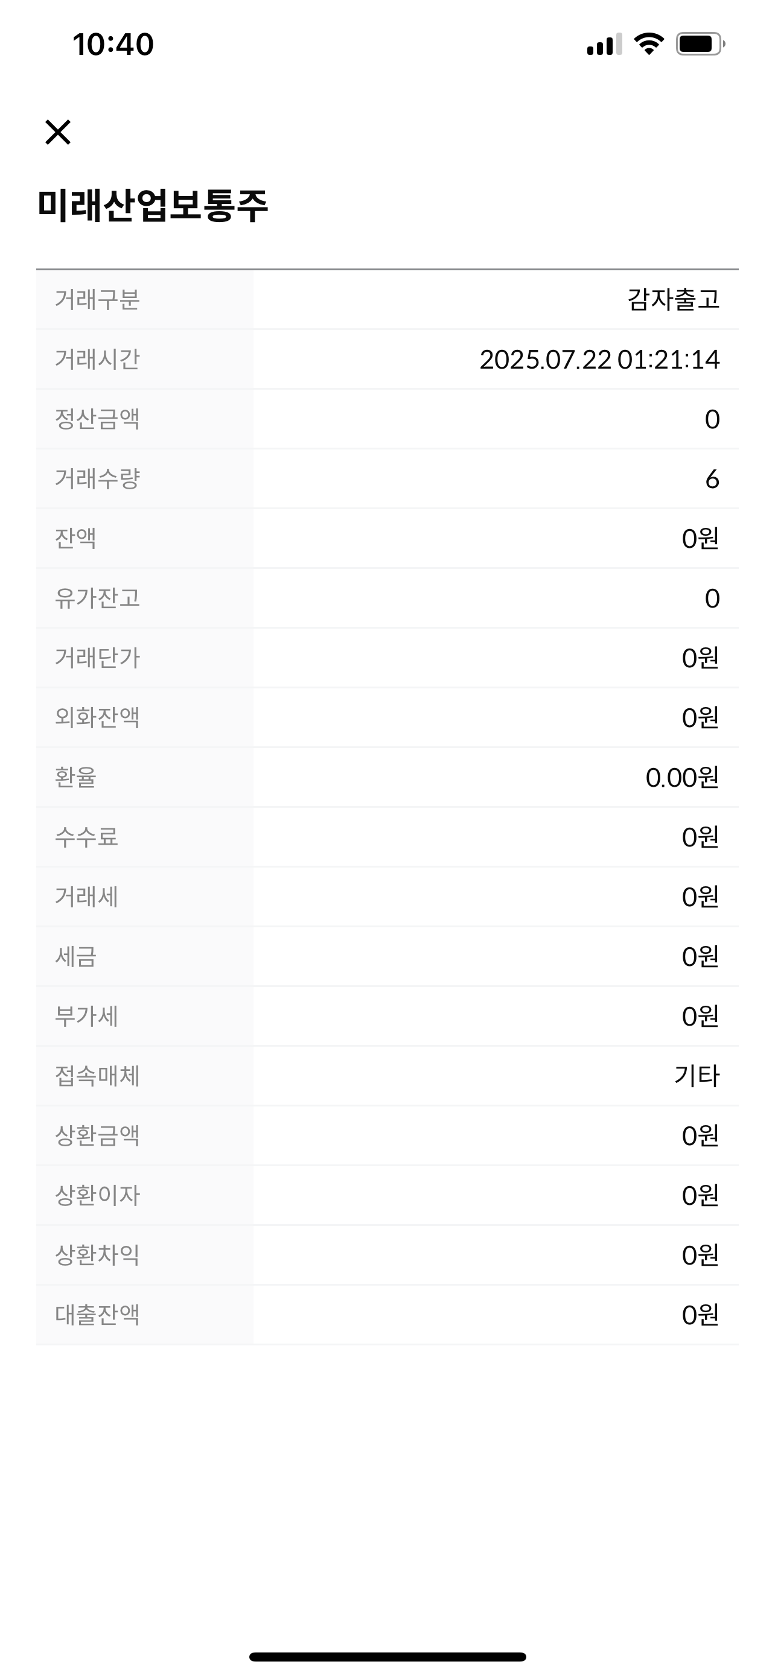Screen dimensions: 775x1676
Task: Tap the 부가세 row label
Action: 86,1016
